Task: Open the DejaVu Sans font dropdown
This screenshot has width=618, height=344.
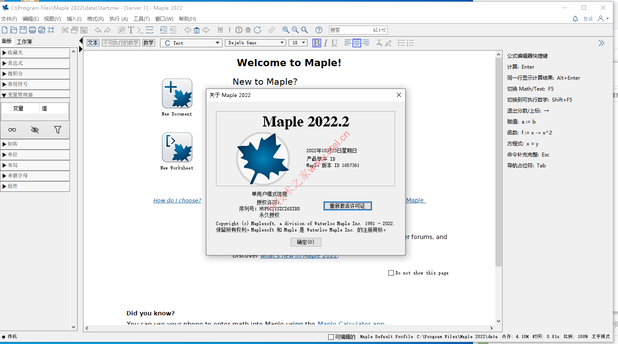Action: (x=255, y=43)
